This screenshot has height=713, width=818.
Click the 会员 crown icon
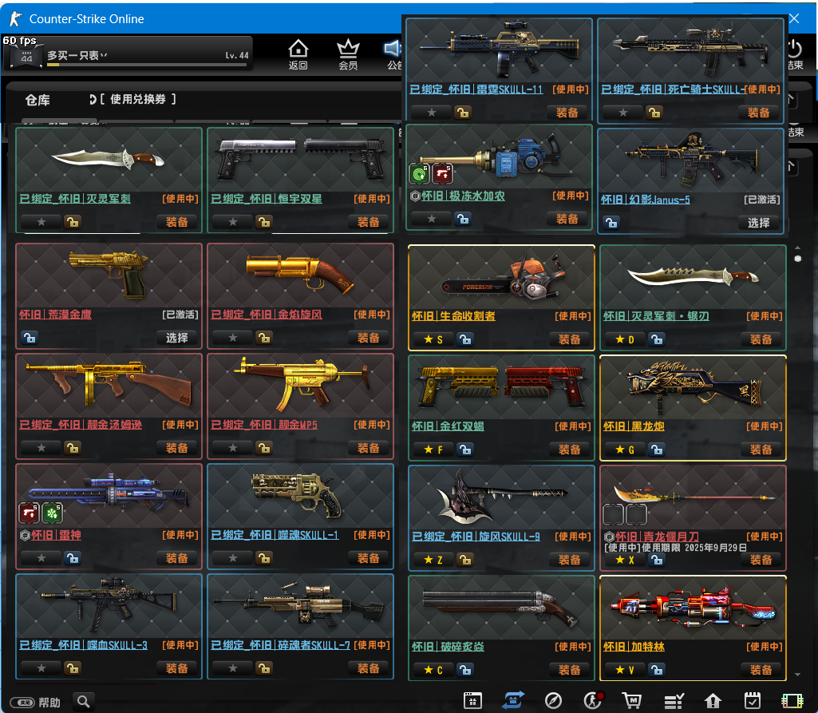[348, 54]
